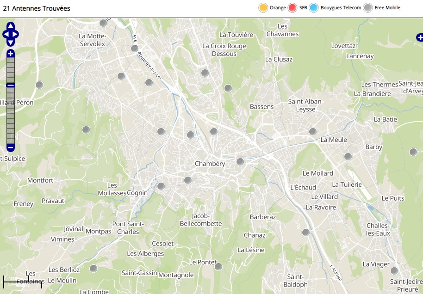Toggle the SFR red operator filter

(292, 8)
